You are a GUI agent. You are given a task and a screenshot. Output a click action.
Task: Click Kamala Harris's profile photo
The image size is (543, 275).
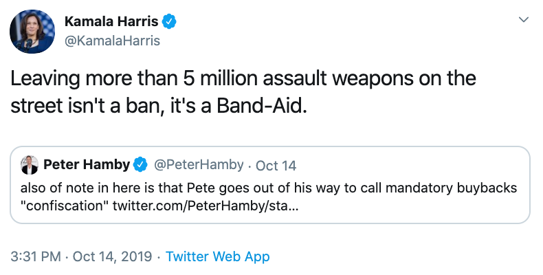click(x=32, y=32)
